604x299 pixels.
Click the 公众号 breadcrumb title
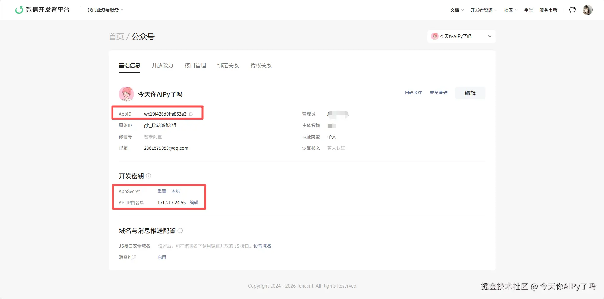point(143,37)
